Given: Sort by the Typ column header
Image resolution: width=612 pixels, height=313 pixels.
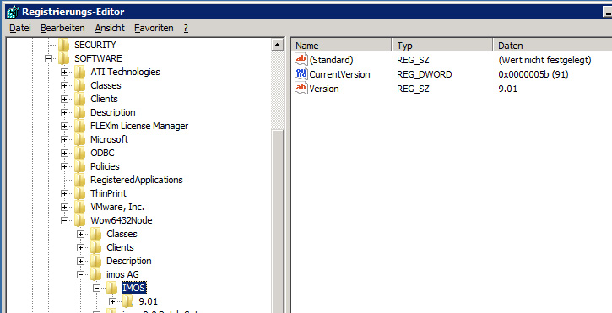Looking at the screenshot, I should [x=442, y=46].
